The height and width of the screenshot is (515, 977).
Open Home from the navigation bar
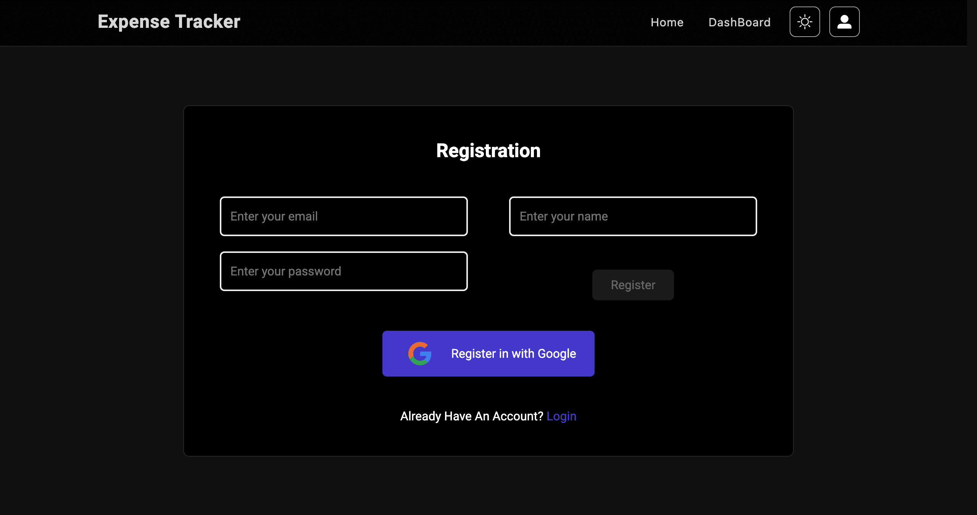(667, 22)
